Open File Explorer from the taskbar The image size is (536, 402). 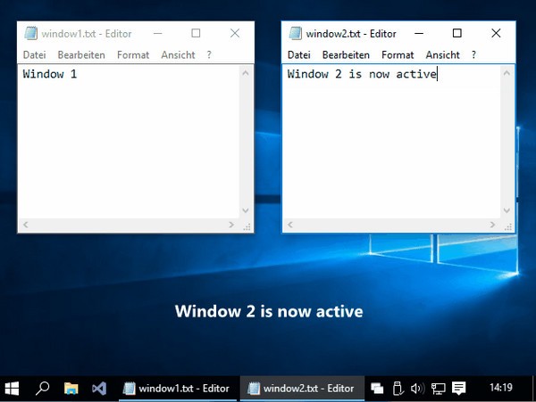pyautogui.click(x=71, y=388)
